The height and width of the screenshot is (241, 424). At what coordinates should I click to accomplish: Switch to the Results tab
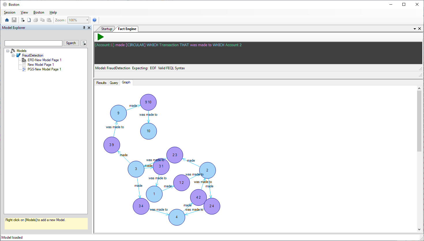[101, 83]
